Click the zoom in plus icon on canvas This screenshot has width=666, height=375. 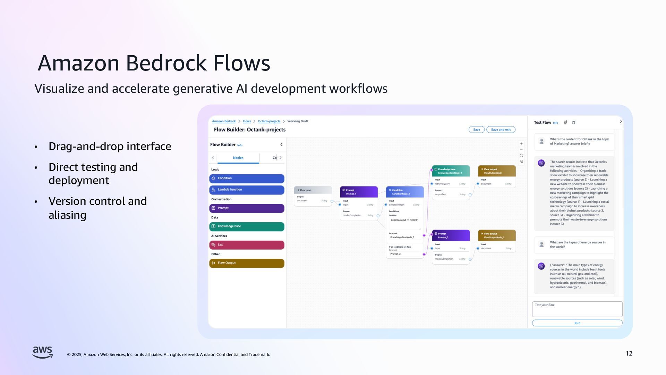tap(521, 144)
